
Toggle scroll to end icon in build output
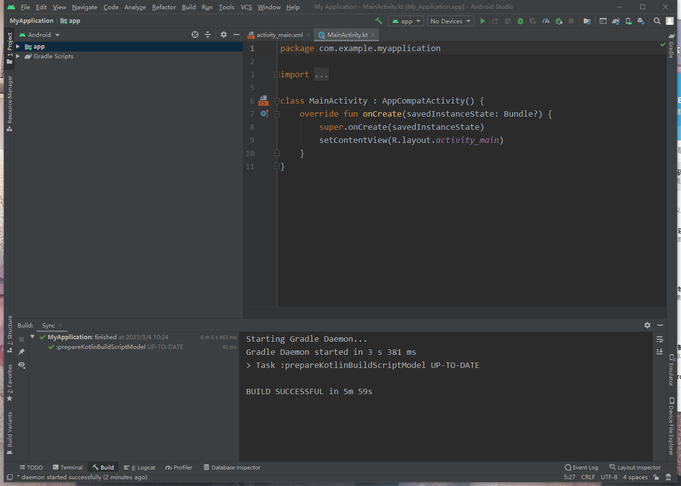pyautogui.click(x=660, y=351)
